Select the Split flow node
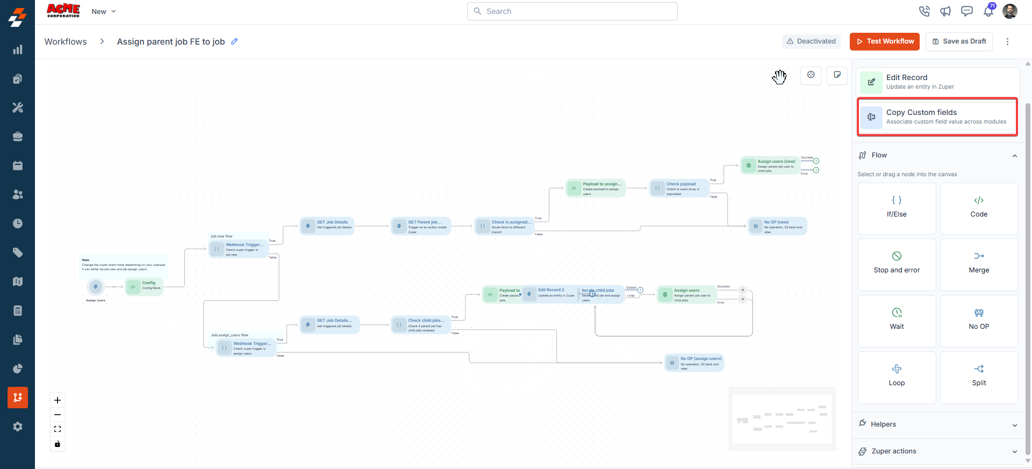 click(979, 377)
